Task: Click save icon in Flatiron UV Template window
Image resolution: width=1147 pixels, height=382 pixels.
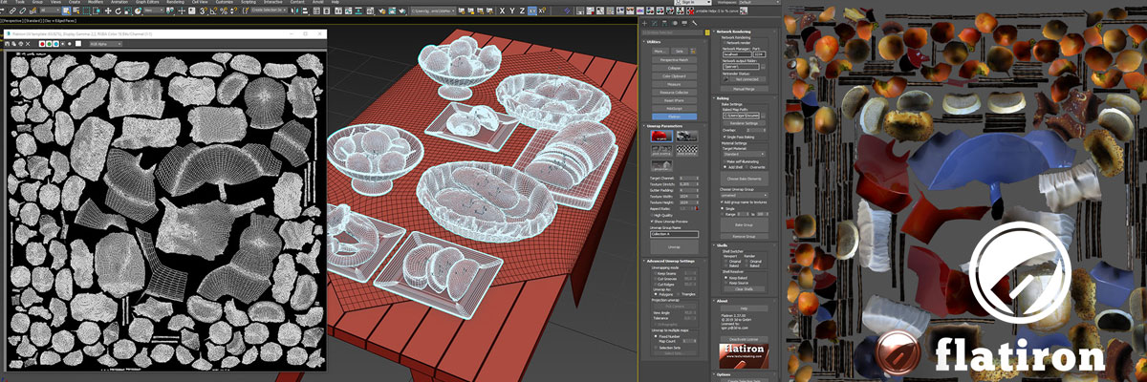Action: (7, 44)
